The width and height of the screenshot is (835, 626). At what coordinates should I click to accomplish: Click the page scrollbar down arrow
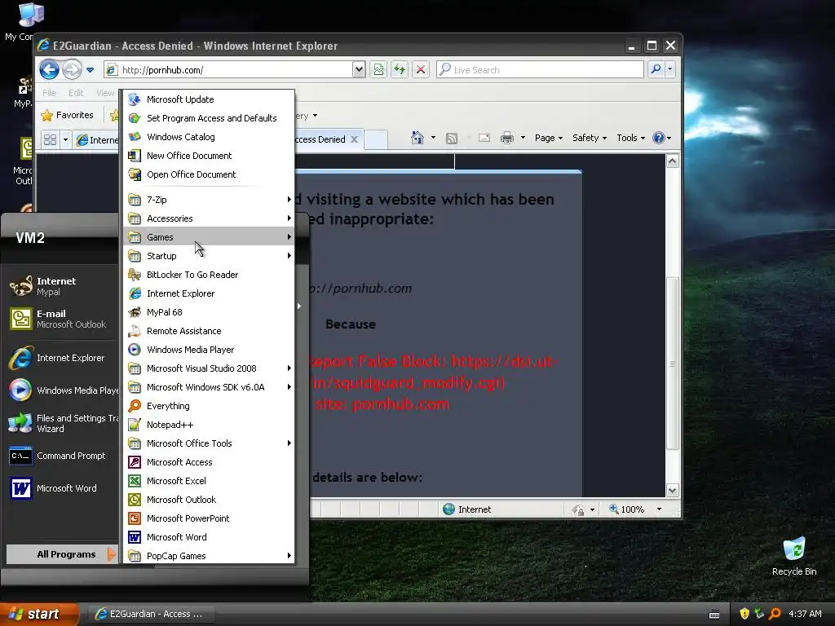coord(673,490)
